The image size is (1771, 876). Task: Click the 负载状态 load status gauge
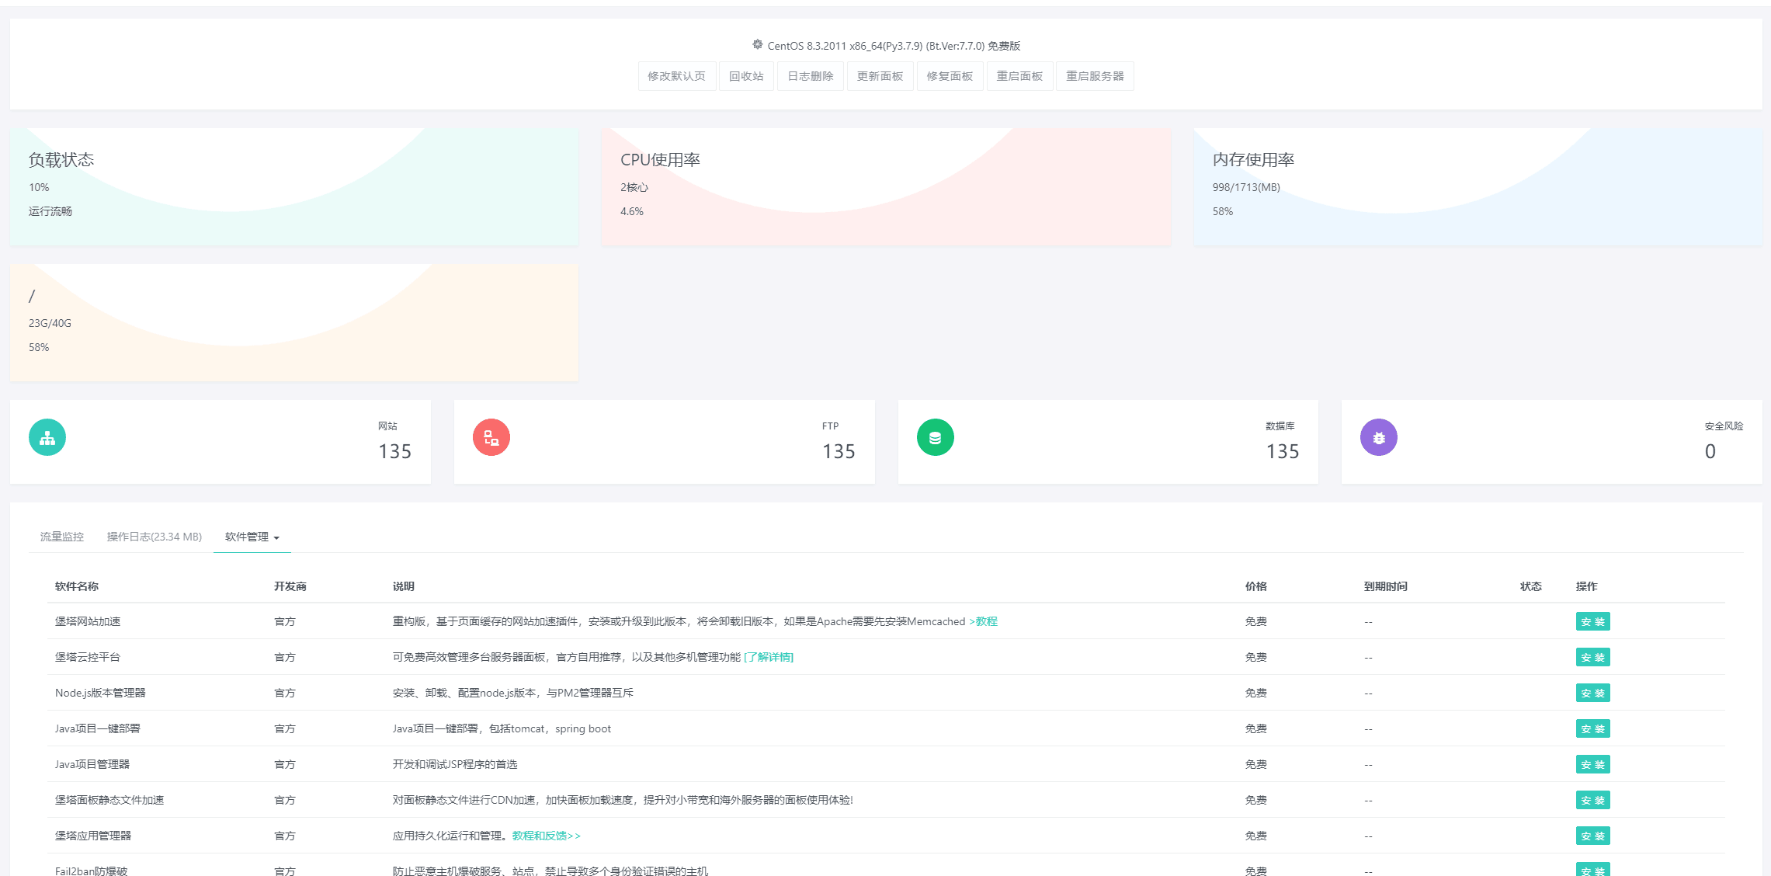(x=293, y=186)
